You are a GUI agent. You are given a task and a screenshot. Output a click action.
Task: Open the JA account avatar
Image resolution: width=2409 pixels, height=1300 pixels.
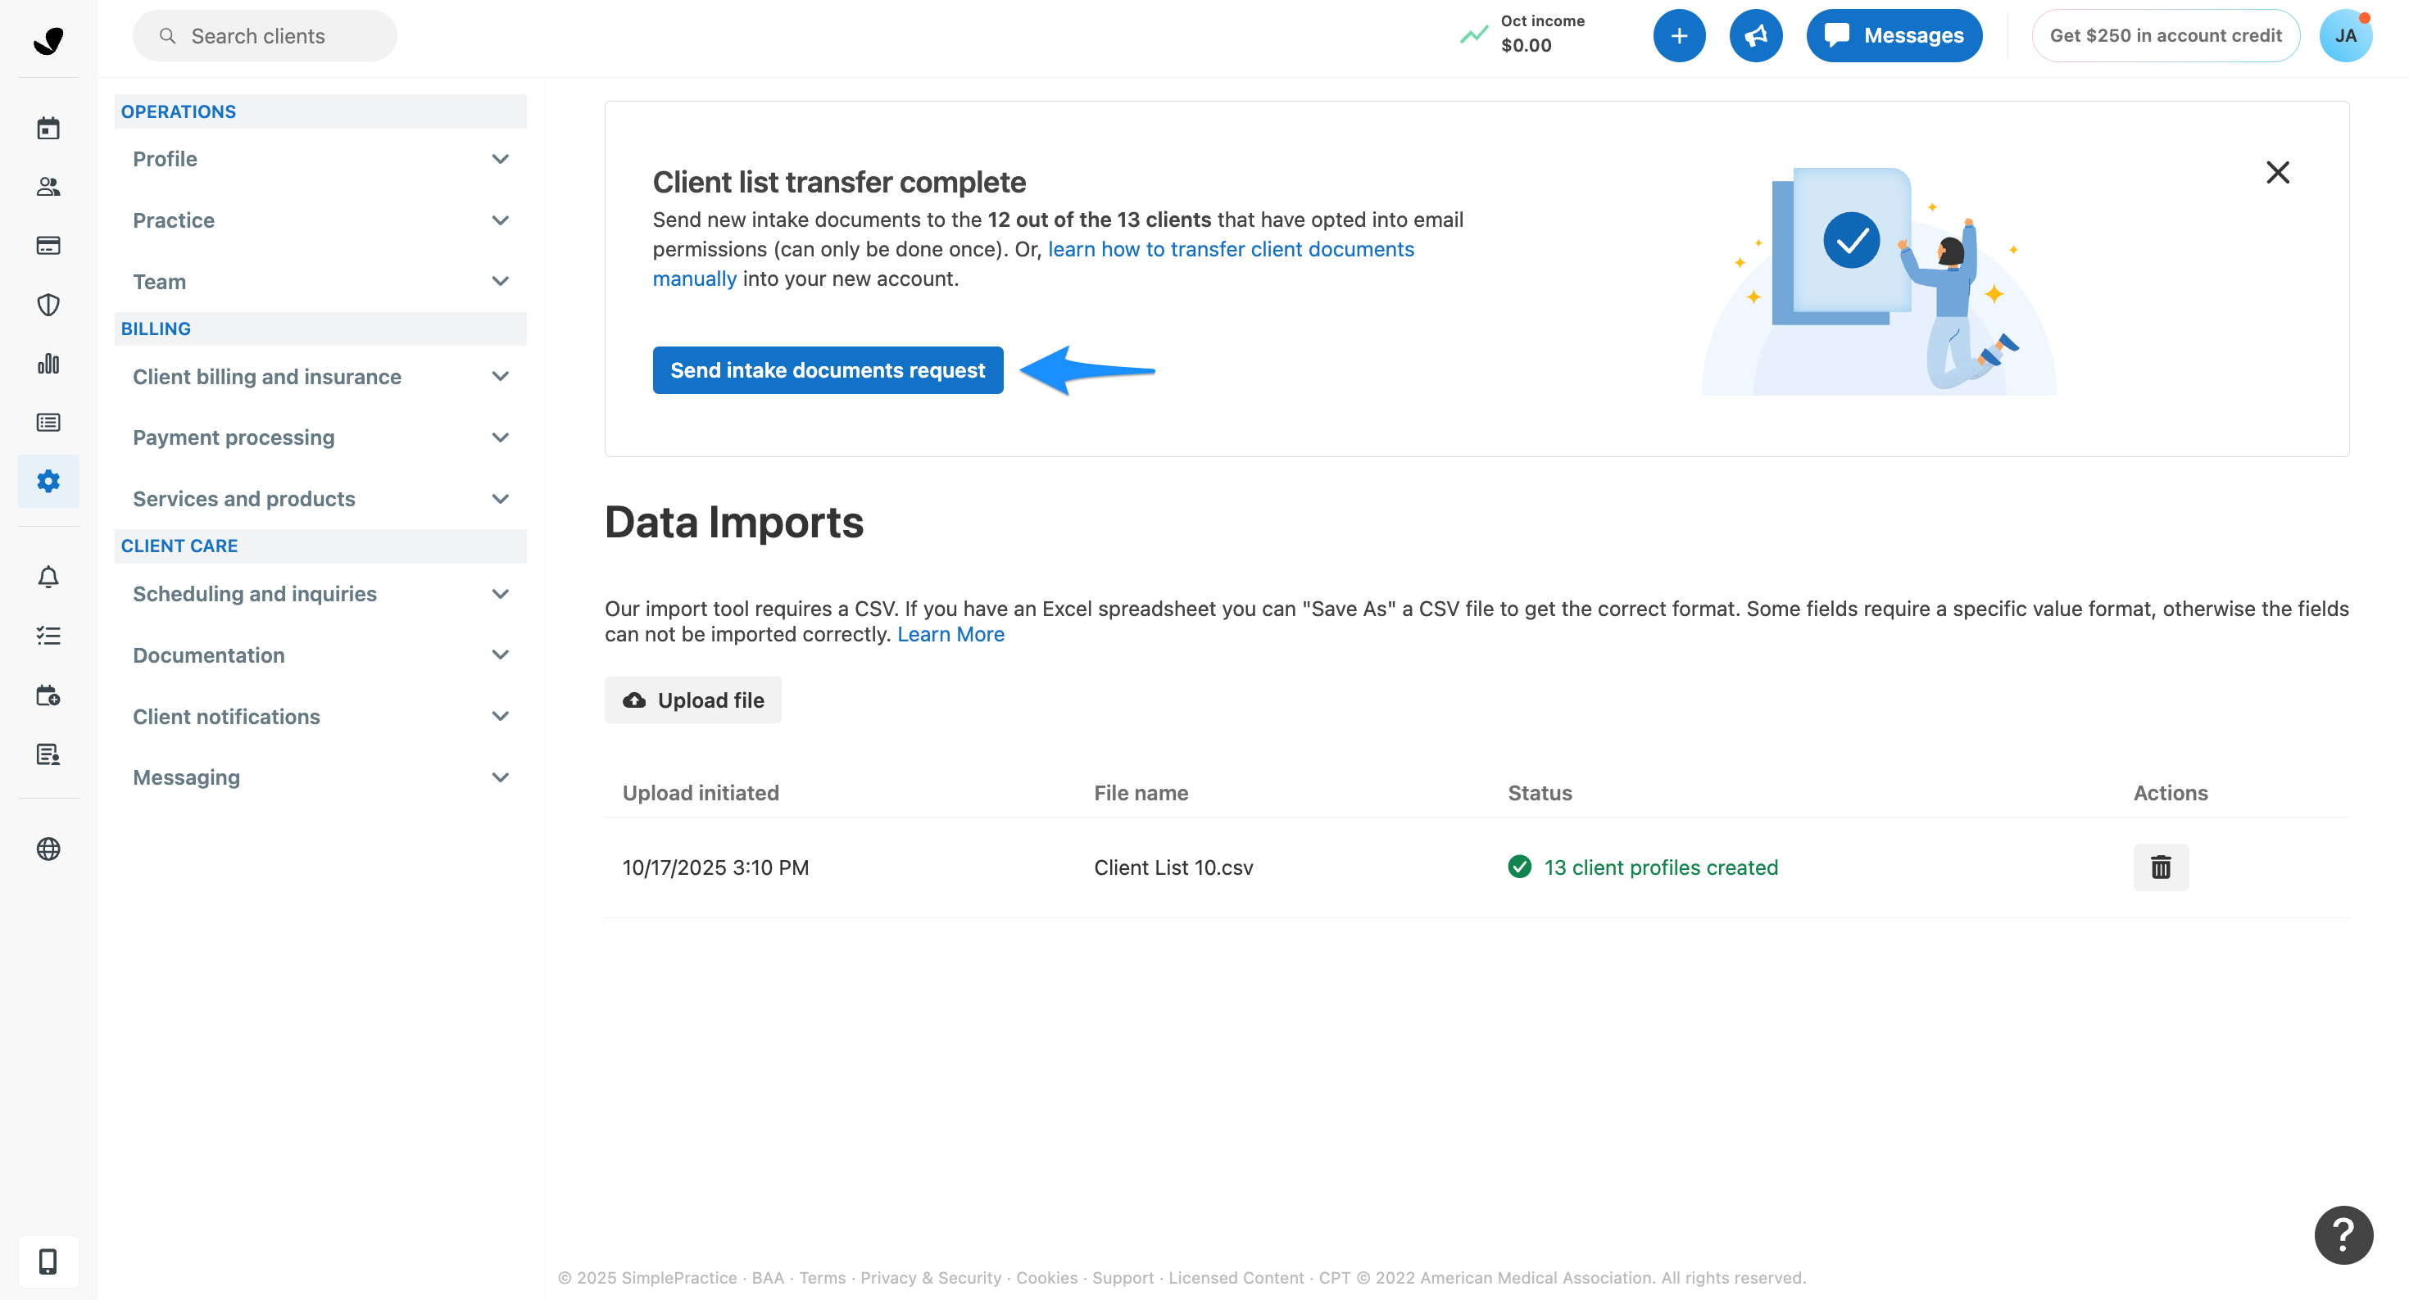coord(2345,35)
